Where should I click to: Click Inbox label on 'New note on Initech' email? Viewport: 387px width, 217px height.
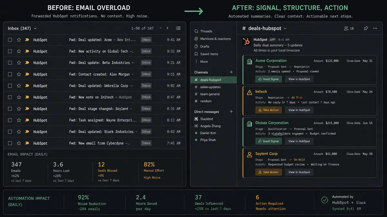pyautogui.click(x=146, y=97)
